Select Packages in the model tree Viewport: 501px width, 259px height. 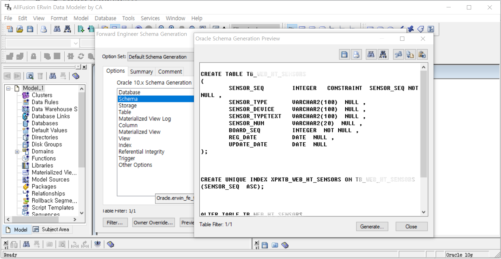point(44,187)
